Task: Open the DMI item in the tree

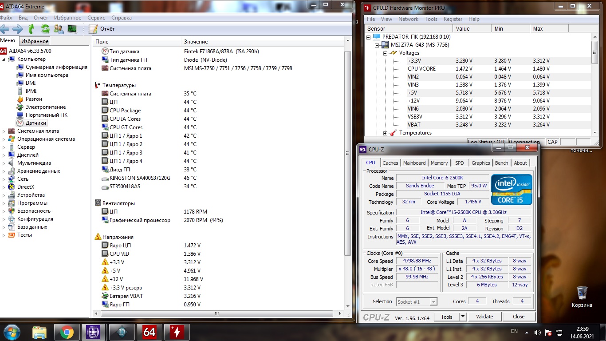Action: coord(31,83)
